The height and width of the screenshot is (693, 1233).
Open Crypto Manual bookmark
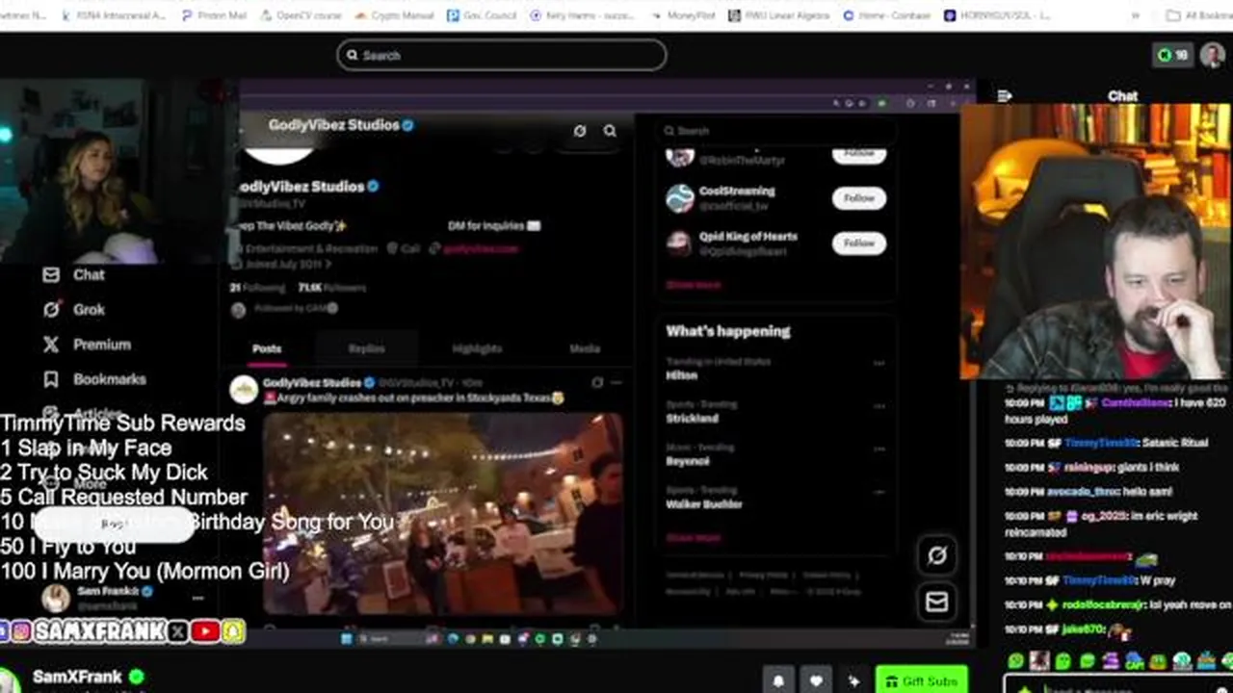tap(392, 15)
